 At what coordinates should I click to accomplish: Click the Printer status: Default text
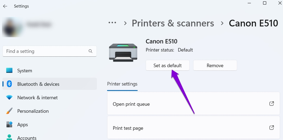pyautogui.click(x=169, y=50)
